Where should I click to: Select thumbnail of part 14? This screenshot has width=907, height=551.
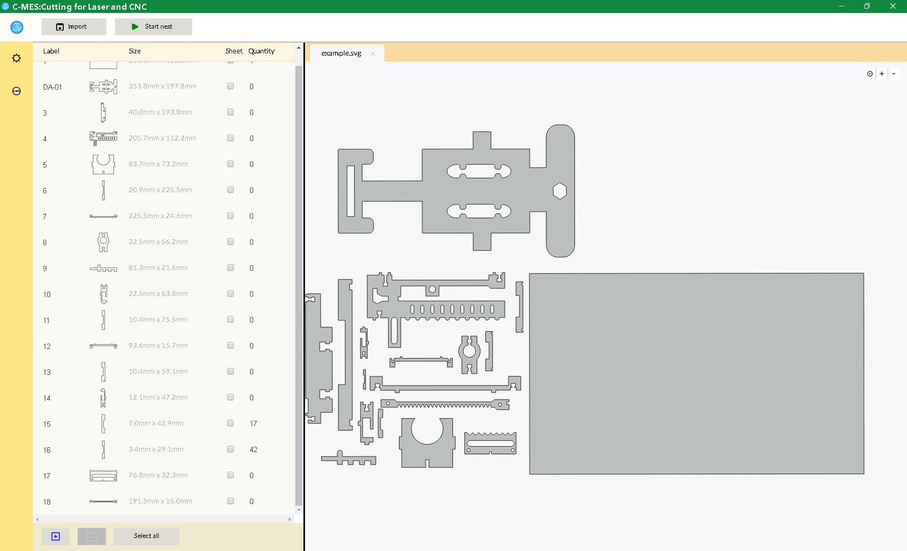point(103,398)
